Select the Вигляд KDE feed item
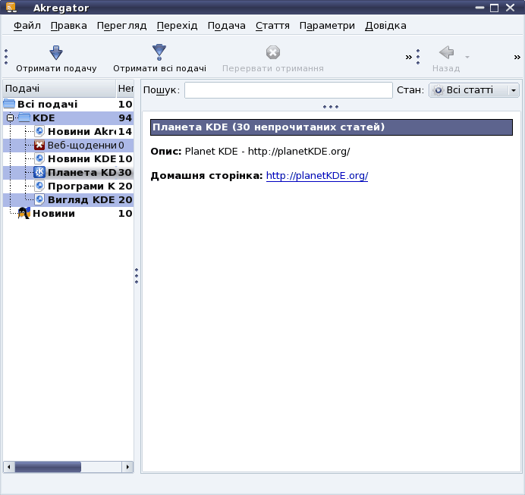Screen dimensions: 525x495 point(80,199)
